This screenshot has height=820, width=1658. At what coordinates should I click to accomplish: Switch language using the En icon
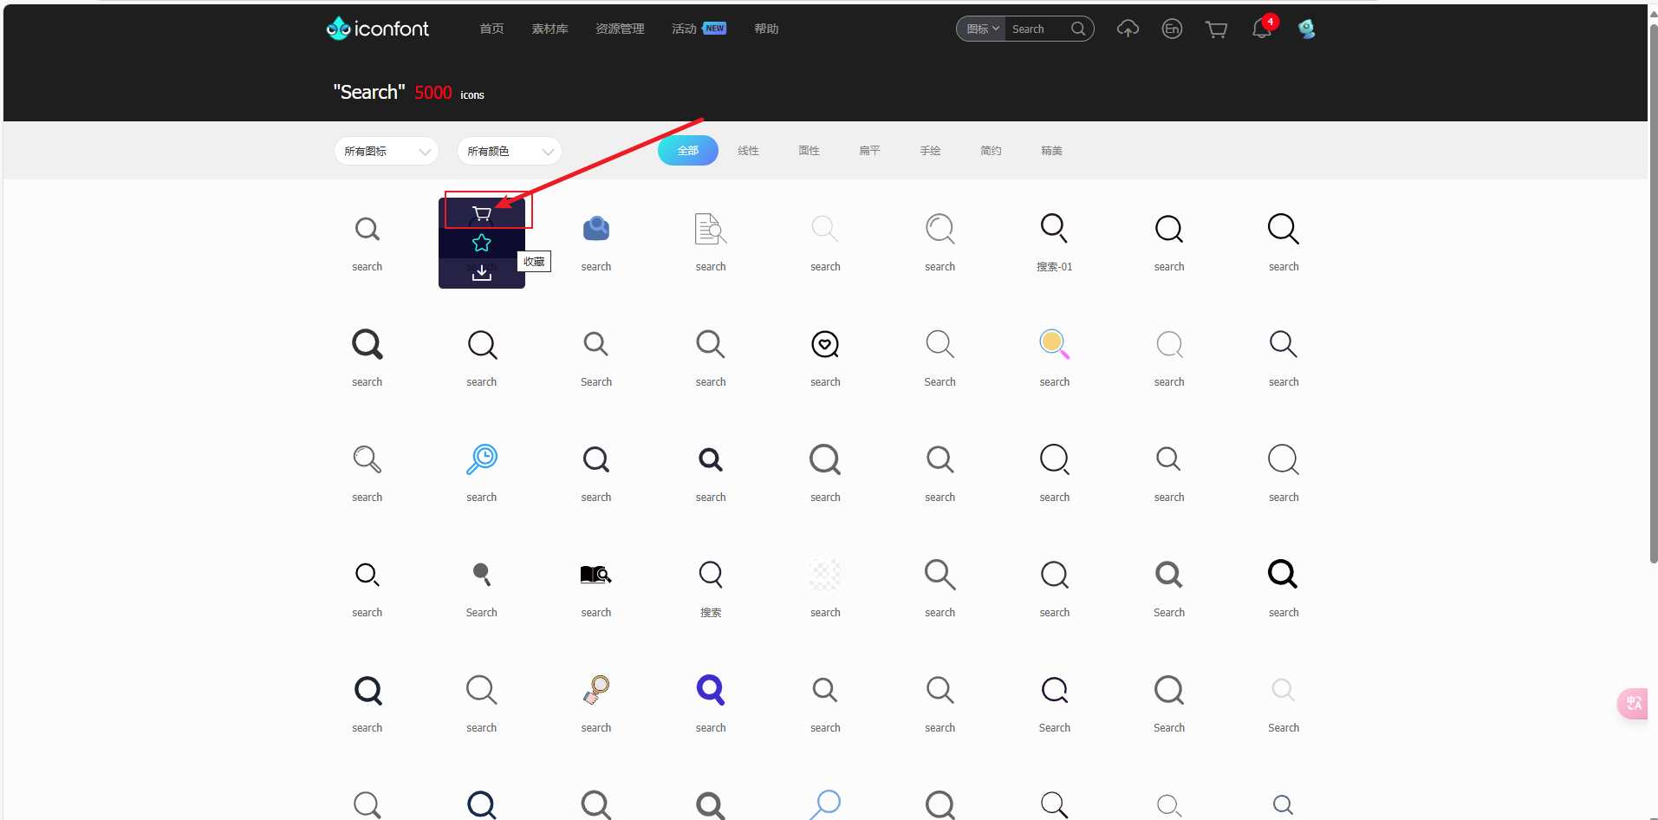tap(1172, 29)
